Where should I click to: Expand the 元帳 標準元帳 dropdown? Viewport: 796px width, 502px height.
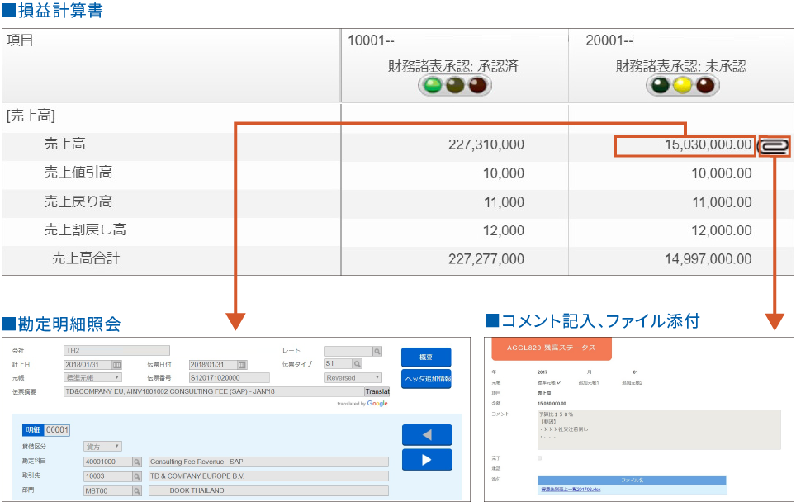93,377
